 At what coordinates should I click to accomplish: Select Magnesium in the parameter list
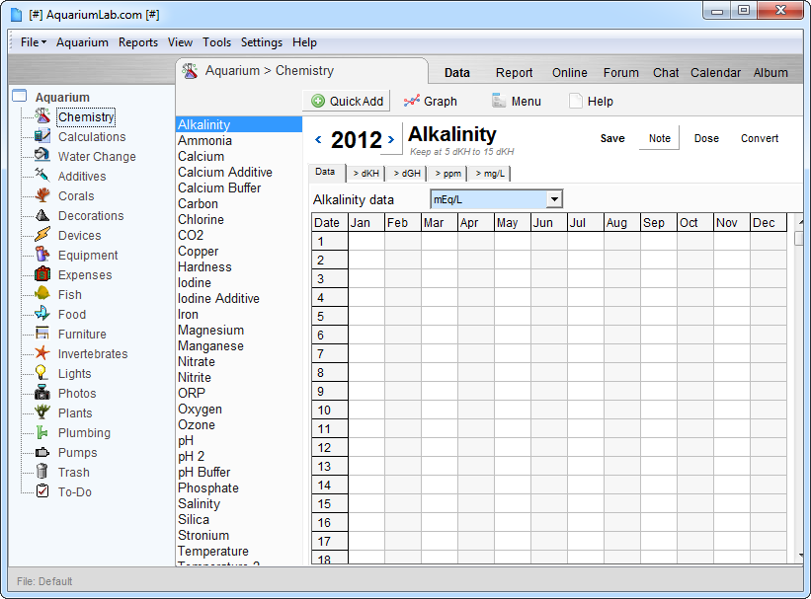238,330
